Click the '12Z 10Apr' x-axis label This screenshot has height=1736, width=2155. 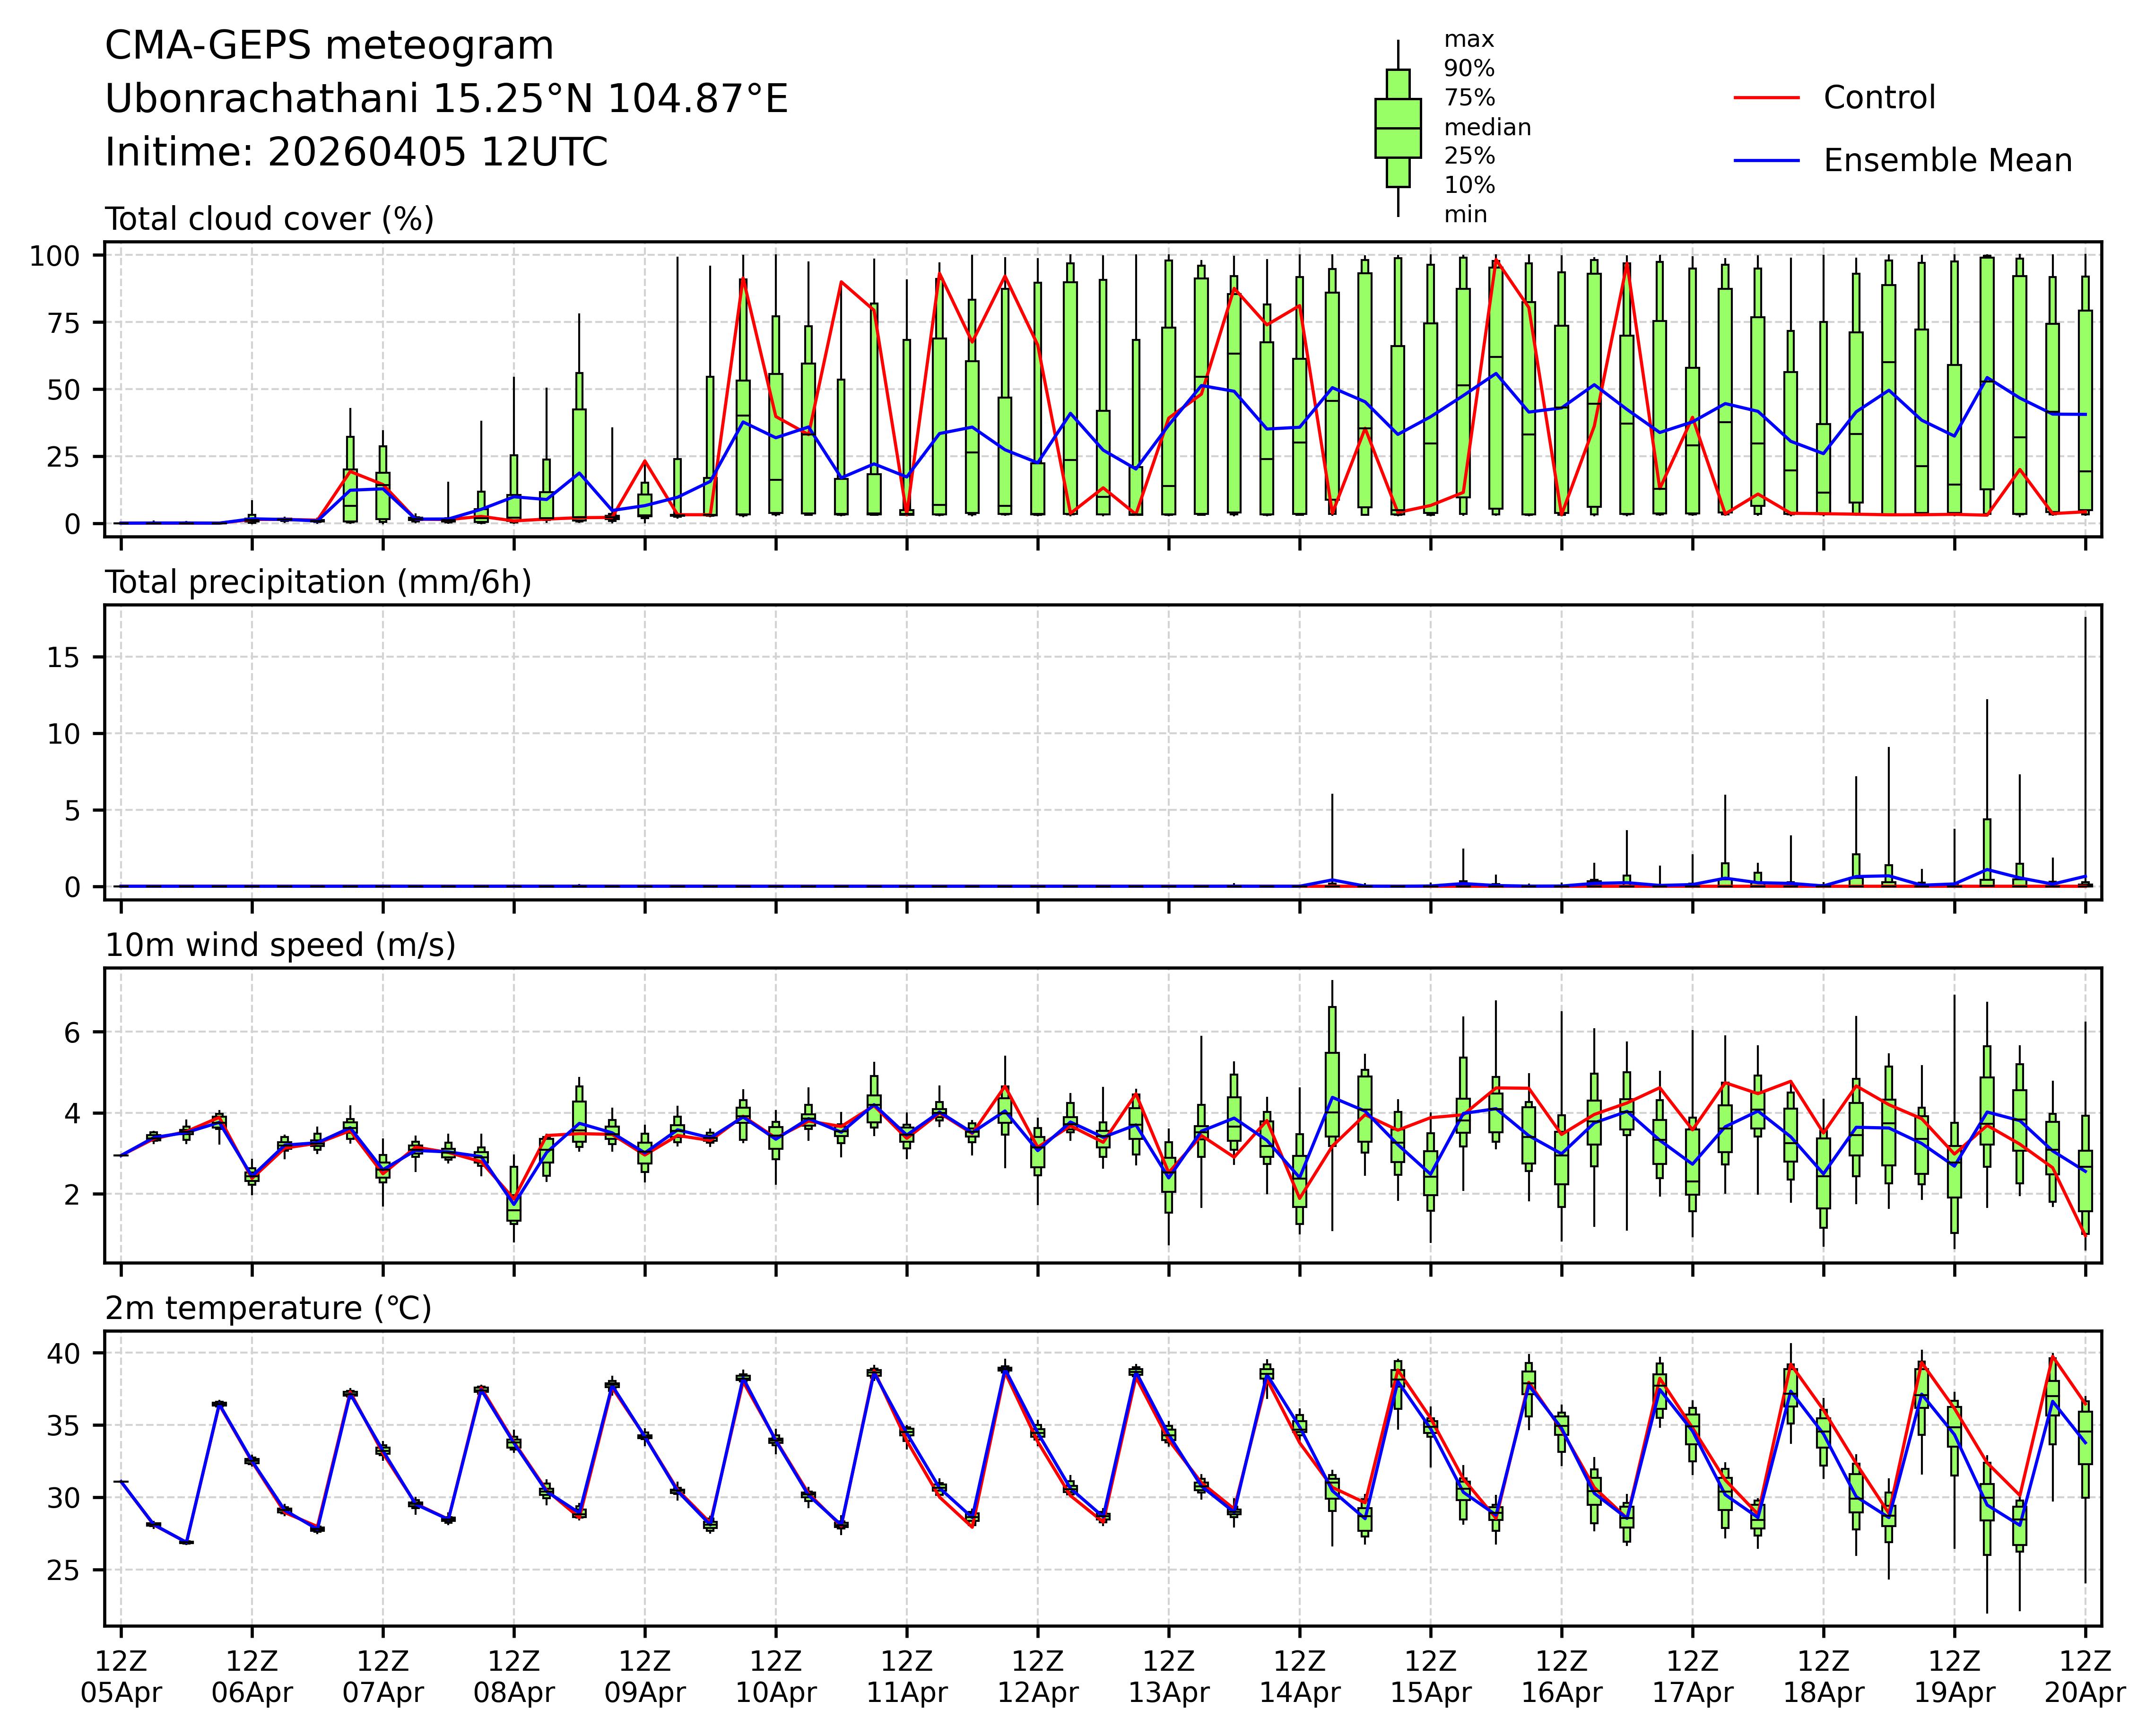(776, 1677)
